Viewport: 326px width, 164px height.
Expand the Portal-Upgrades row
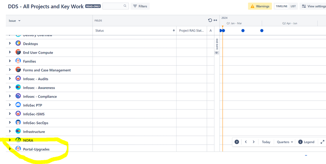point(9,149)
